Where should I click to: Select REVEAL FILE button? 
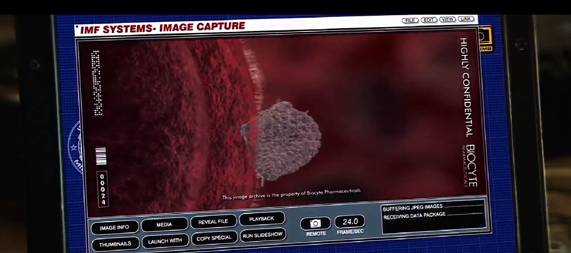pos(213,222)
